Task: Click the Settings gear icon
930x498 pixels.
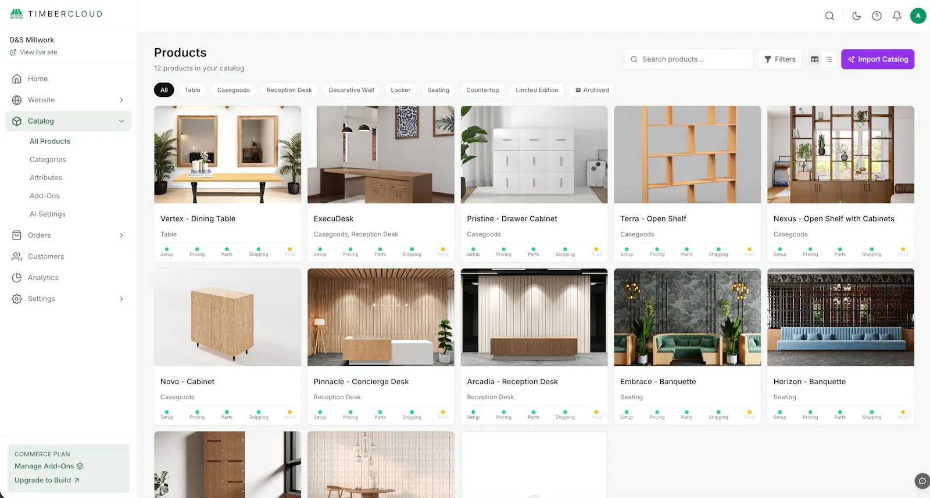Action: (x=17, y=299)
